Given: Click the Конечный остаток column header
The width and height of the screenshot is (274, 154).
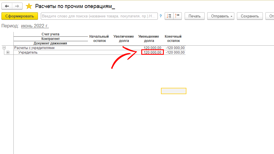Looking at the screenshot, I should (173, 38).
